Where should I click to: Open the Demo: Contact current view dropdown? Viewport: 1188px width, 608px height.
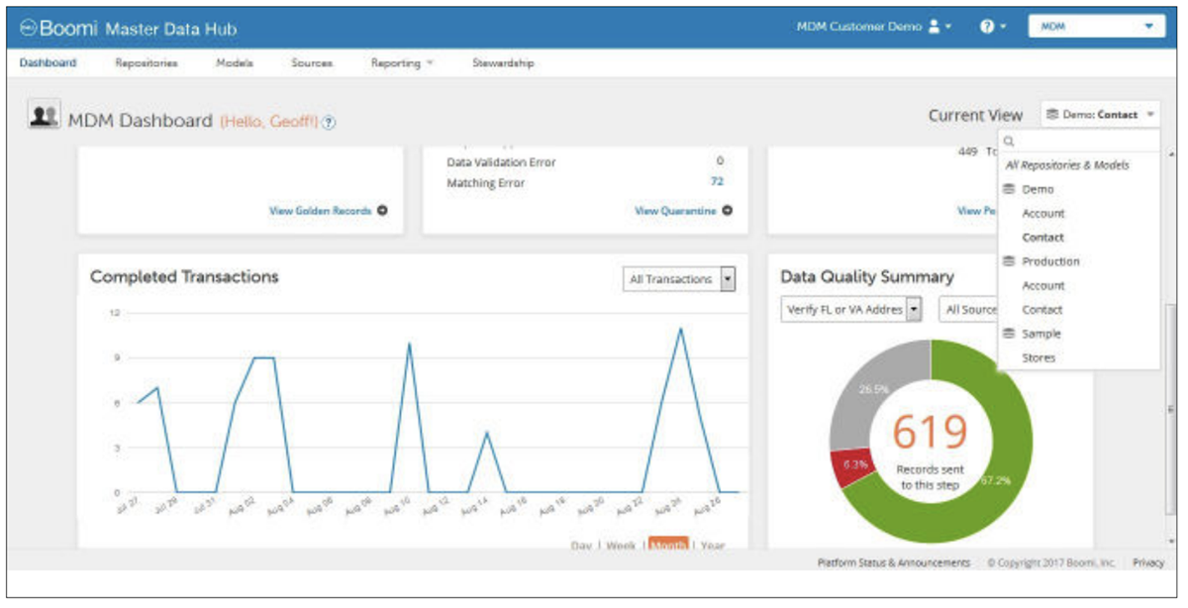(x=1100, y=115)
